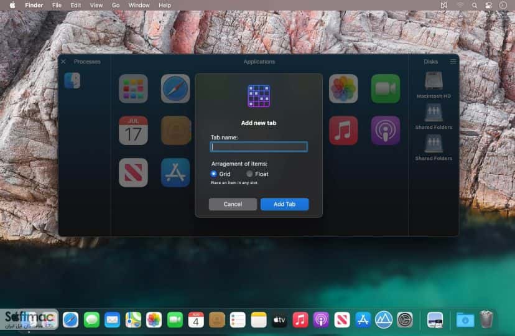
Task: Open the Contacts icon in Applications panel
Action: [x=176, y=131]
